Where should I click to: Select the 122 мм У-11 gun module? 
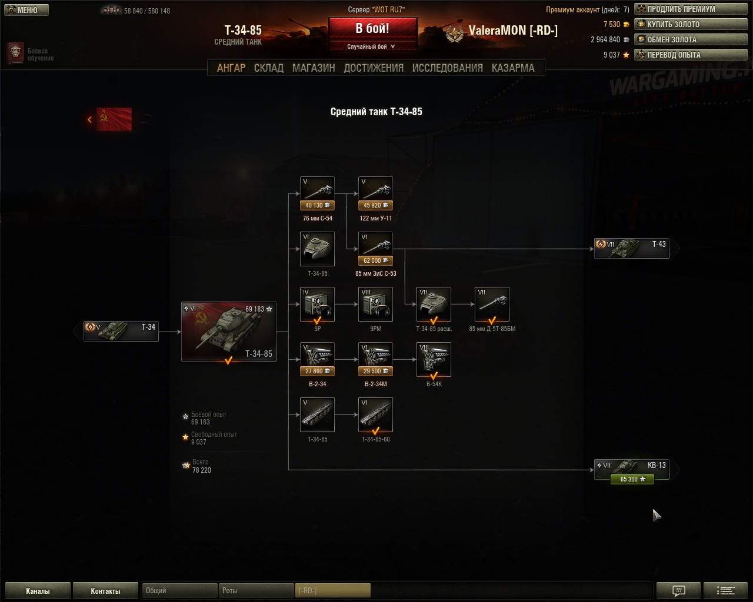tap(375, 194)
